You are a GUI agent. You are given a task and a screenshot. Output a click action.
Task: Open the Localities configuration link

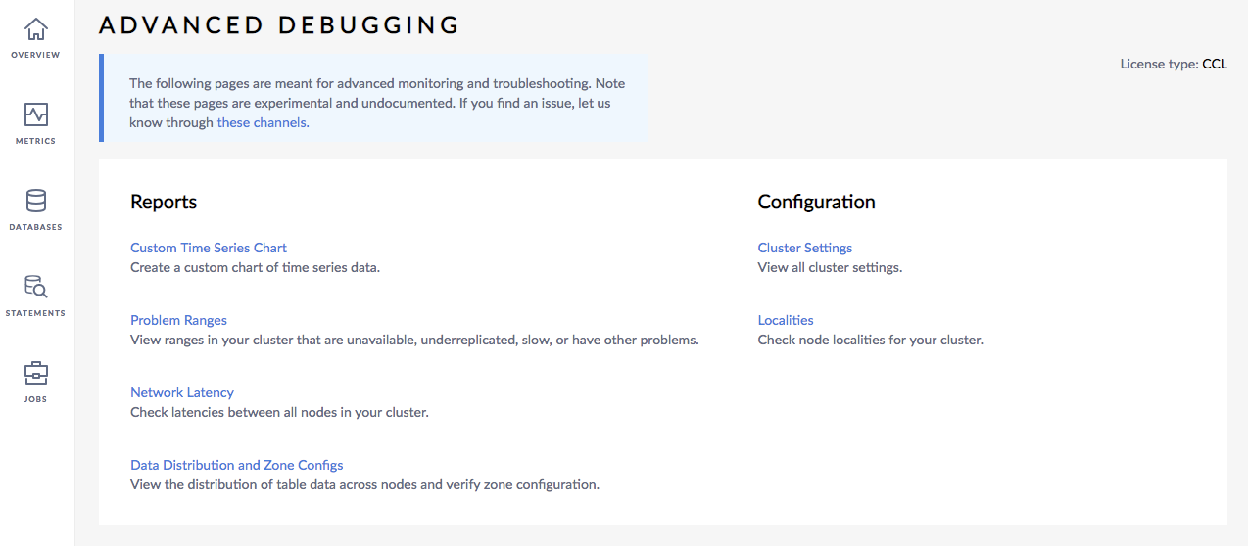786,320
